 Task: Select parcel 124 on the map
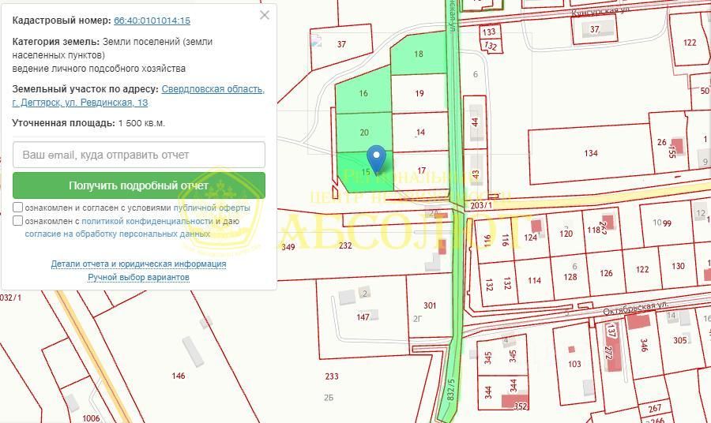click(x=530, y=238)
